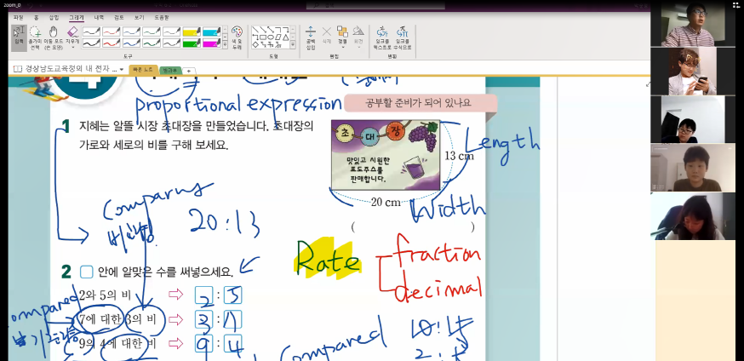Viewport: 744px width, 361px height.
Task: Open the Help (도움말) ribbon tab
Action: (x=162, y=18)
